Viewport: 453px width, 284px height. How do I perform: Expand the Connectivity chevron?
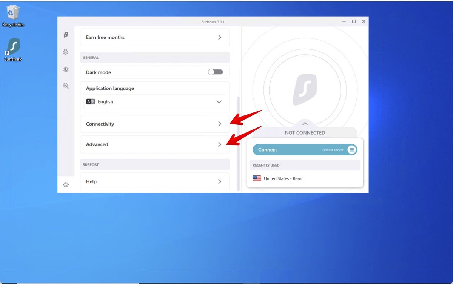coord(220,124)
